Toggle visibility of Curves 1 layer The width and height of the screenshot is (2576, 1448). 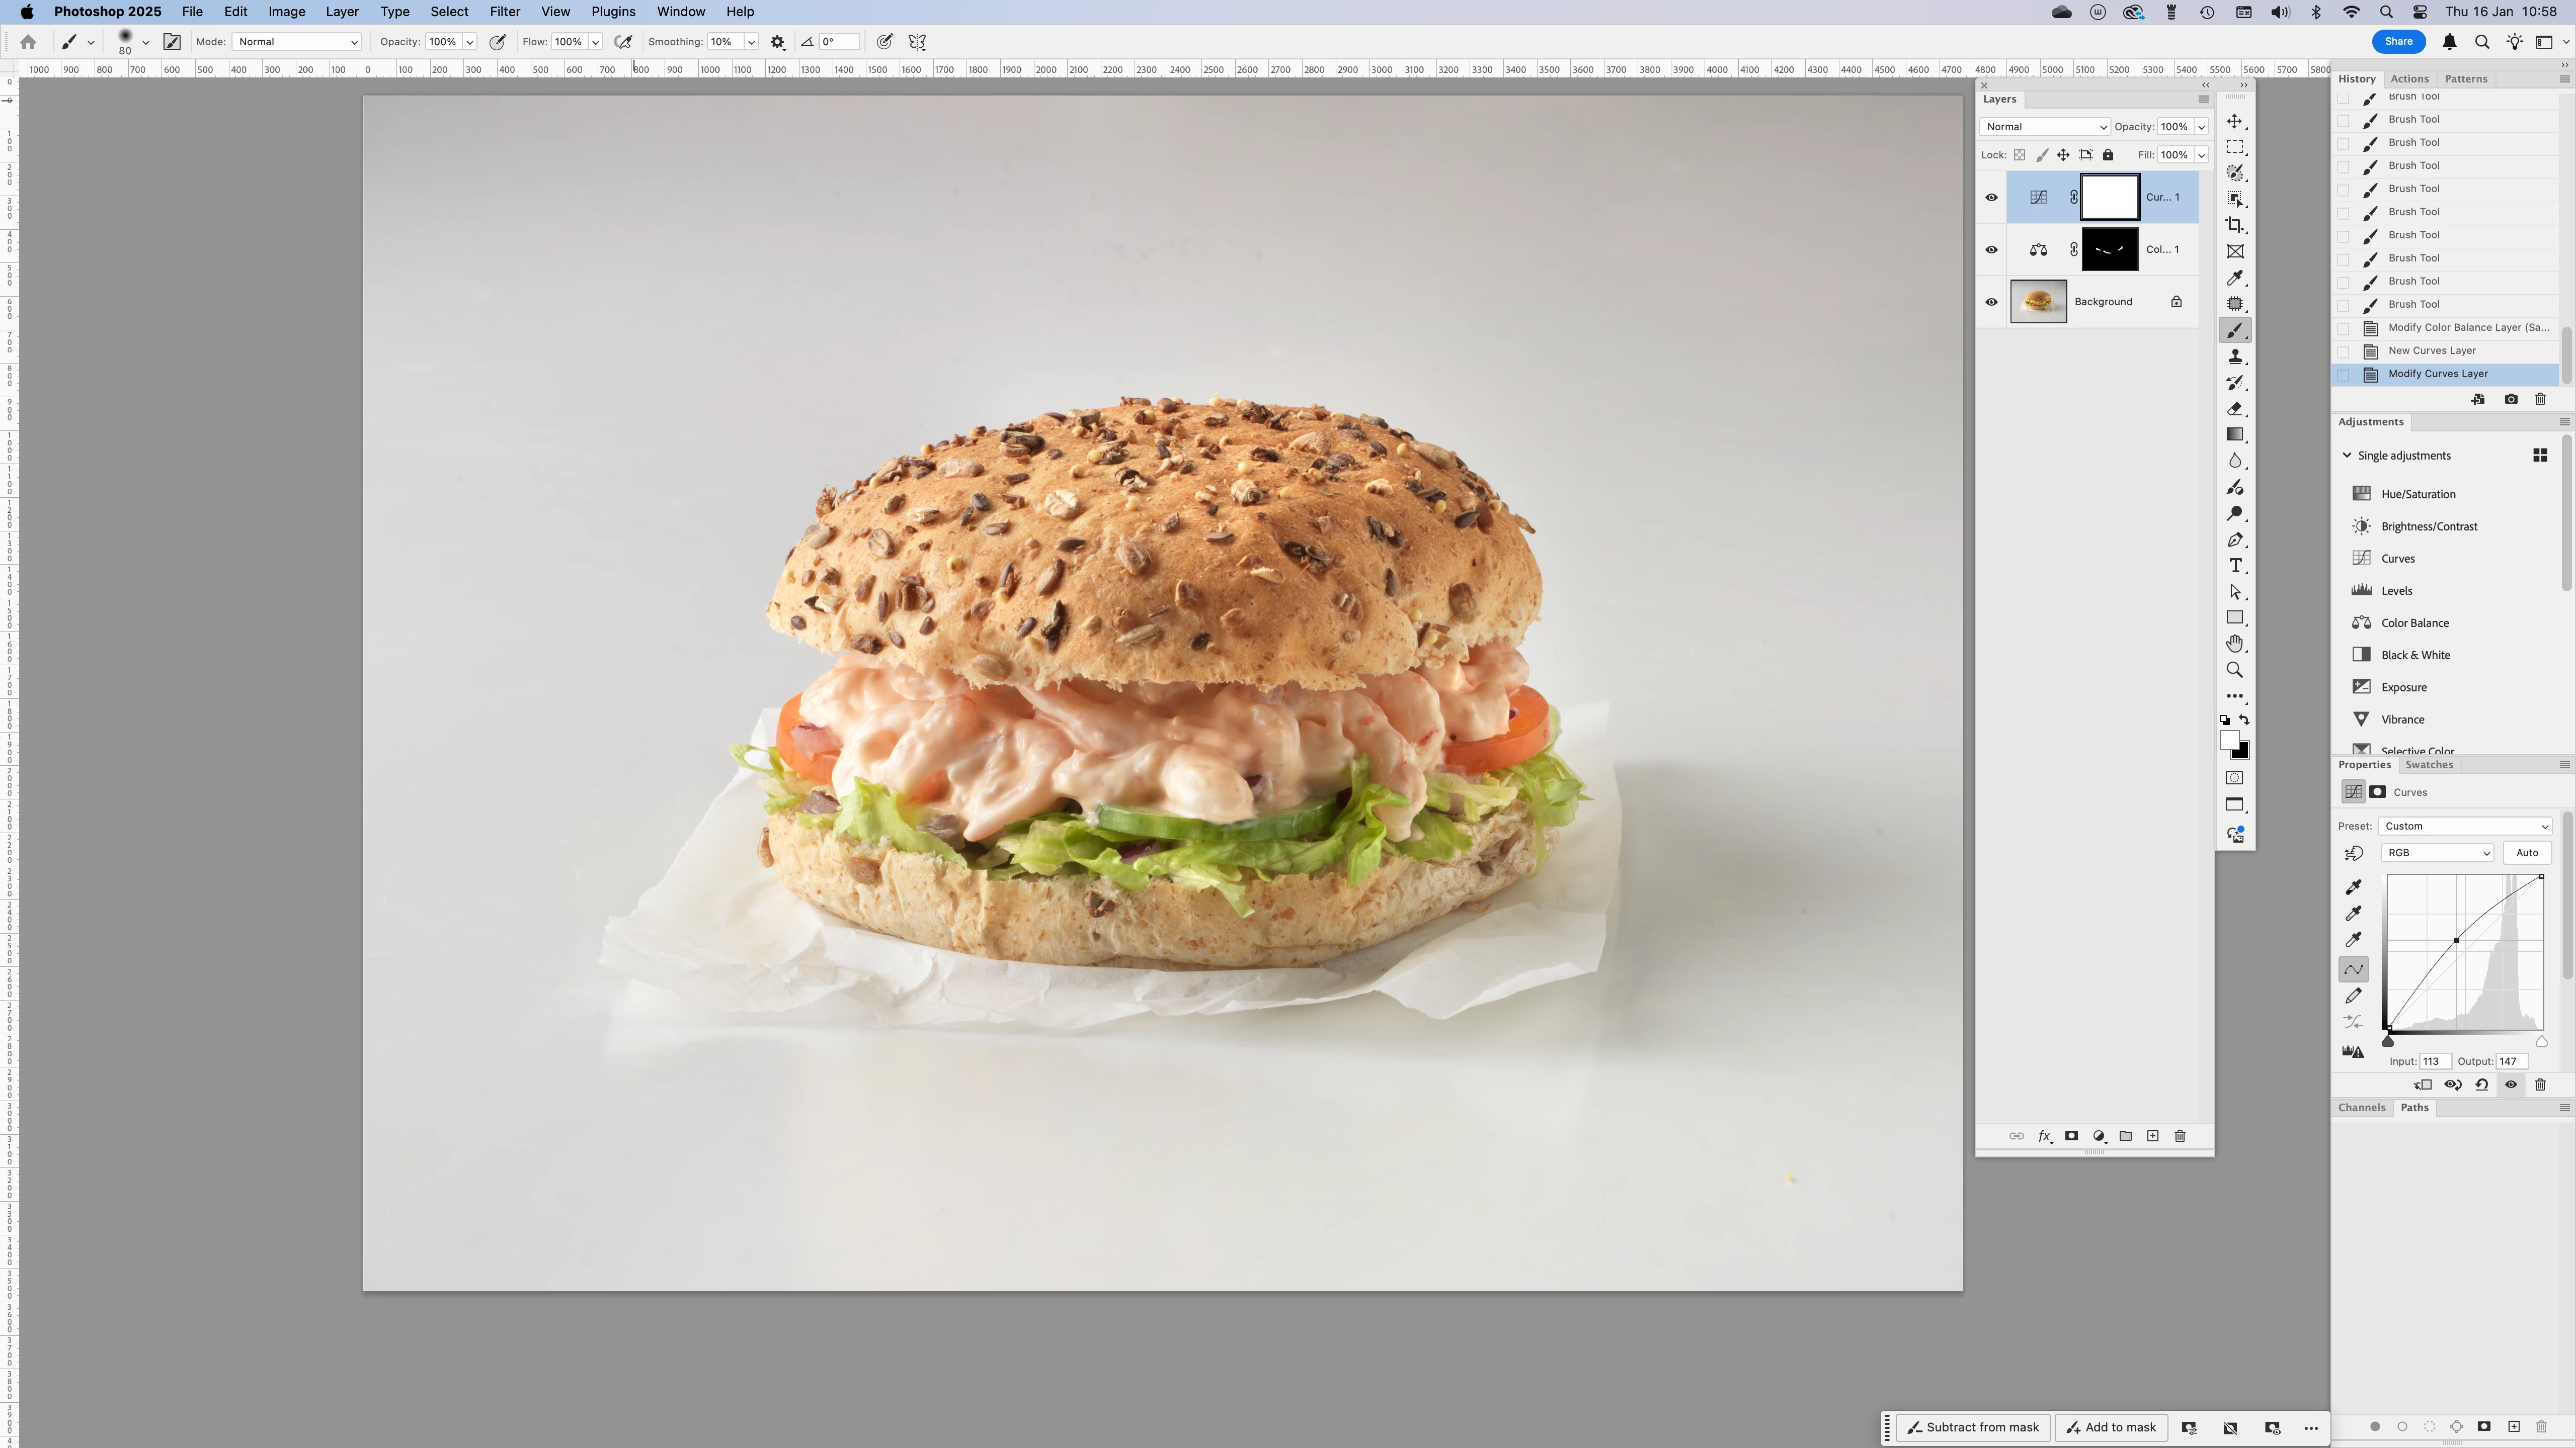pos(1991,197)
